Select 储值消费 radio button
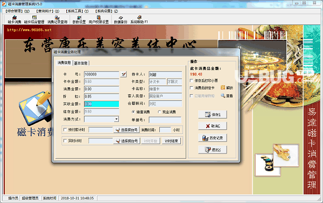Screen dimensions: 323x203 (134, 112)
